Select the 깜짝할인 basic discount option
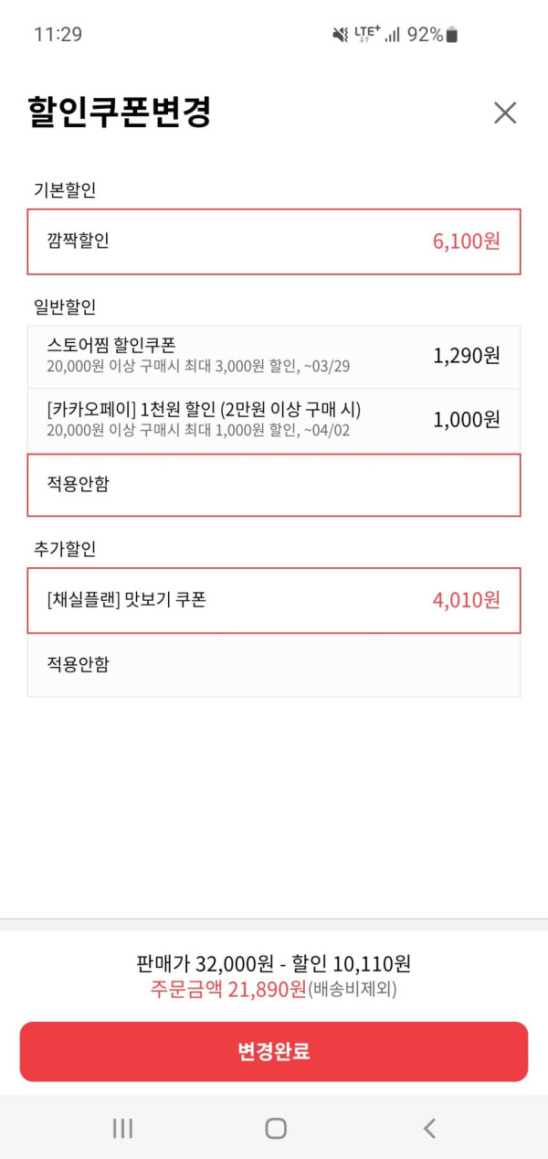Screen dimensions: 548x1159 (x=274, y=241)
